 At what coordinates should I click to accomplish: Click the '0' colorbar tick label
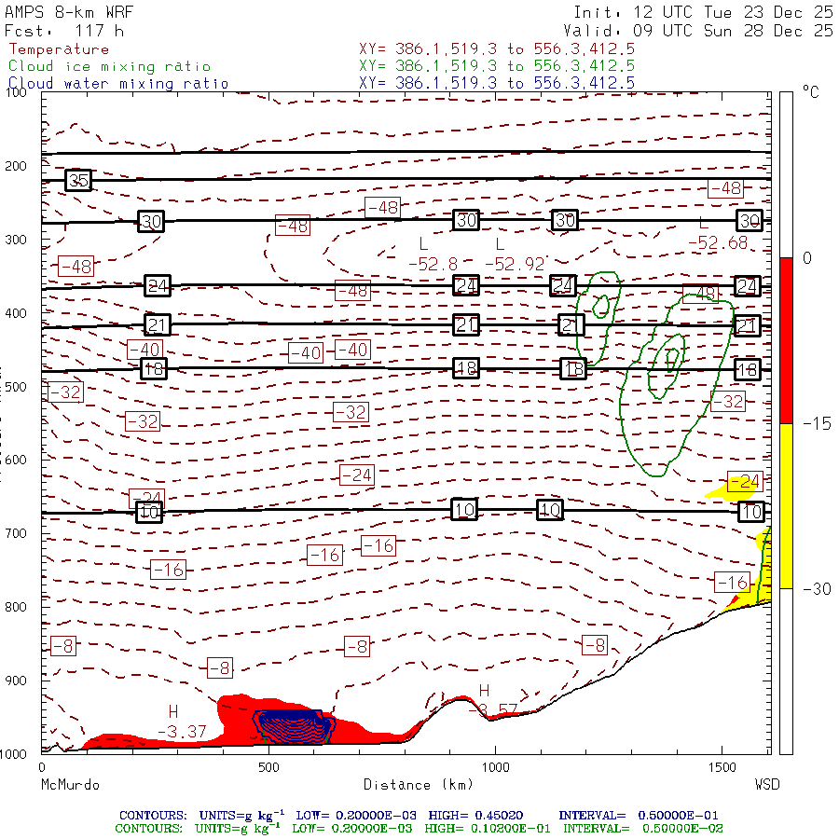(807, 258)
